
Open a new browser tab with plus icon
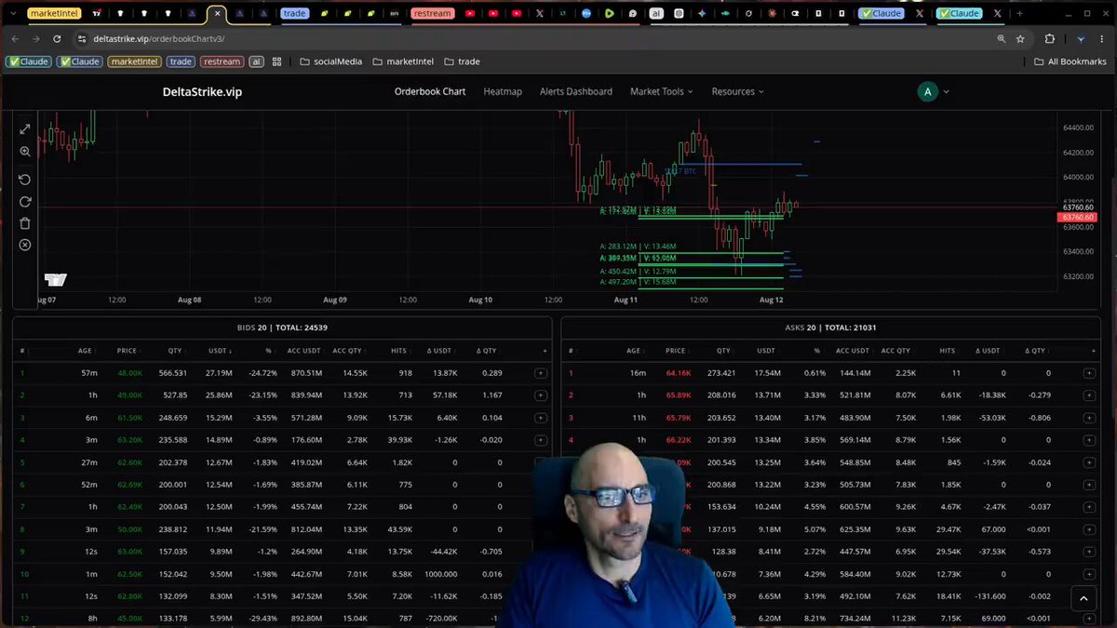pyautogui.click(x=1019, y=14)
